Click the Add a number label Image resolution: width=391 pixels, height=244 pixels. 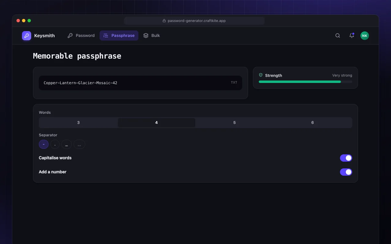tap(53, 172)
